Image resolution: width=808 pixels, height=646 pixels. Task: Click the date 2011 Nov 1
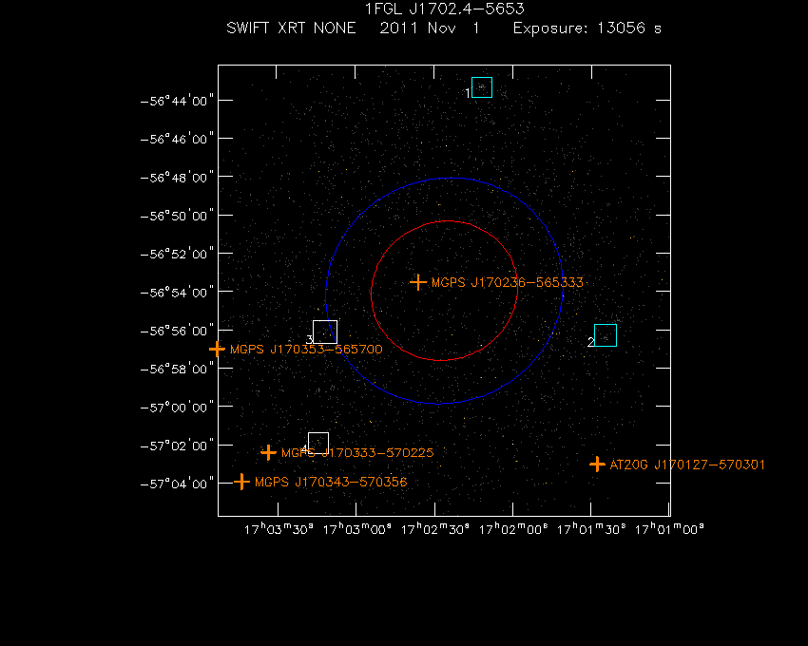pos(430,28)
